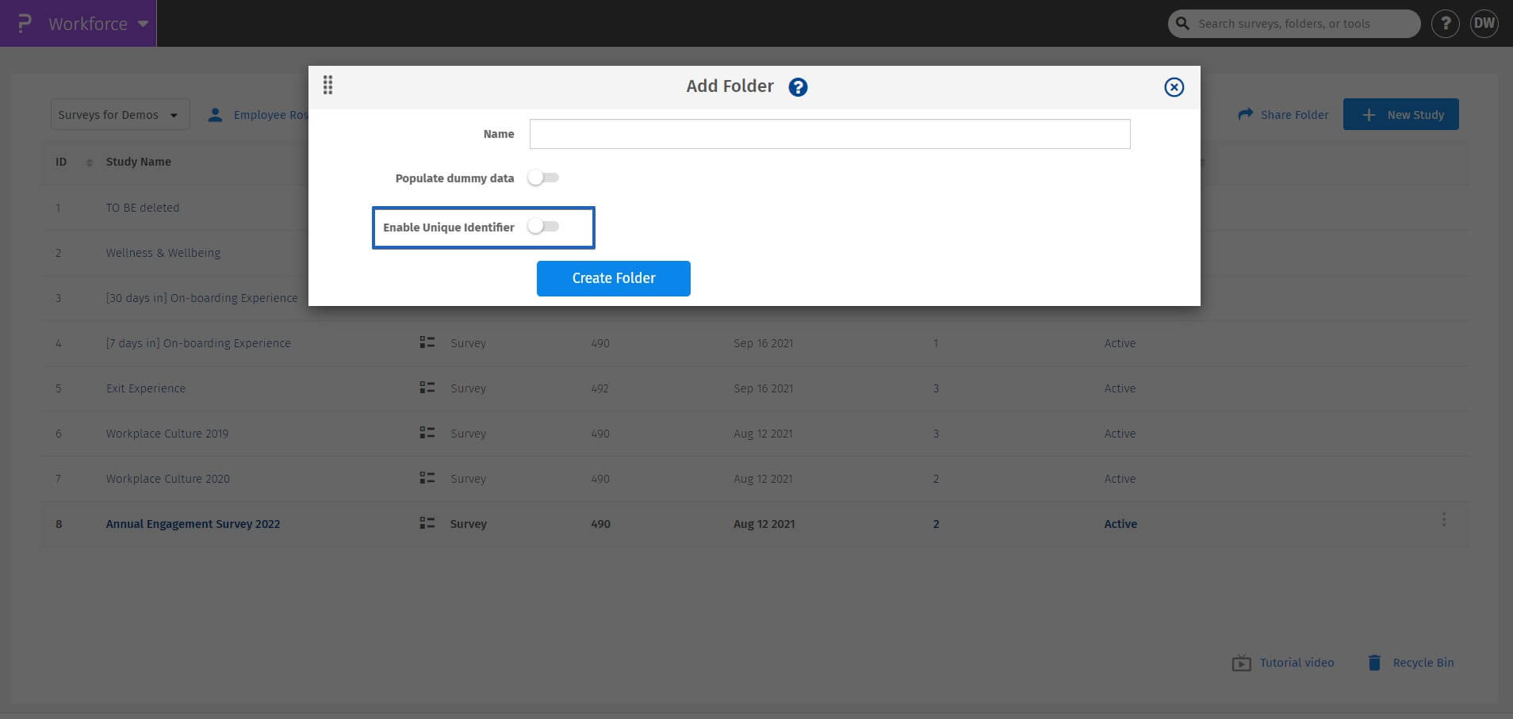This screenshot has height=719, width=1513.
Task: Click the Tutorial video icon
Action: coord(1241,664)
